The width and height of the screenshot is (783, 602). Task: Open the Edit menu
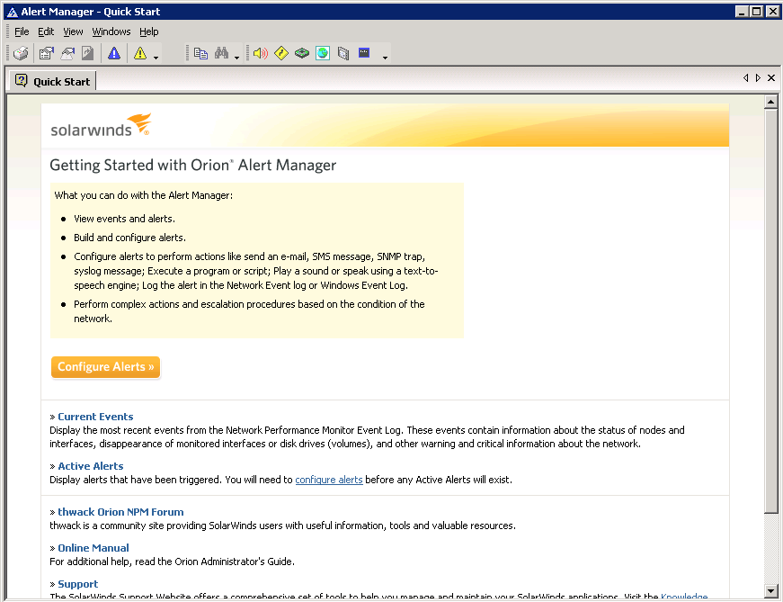(x=46, y=31)
